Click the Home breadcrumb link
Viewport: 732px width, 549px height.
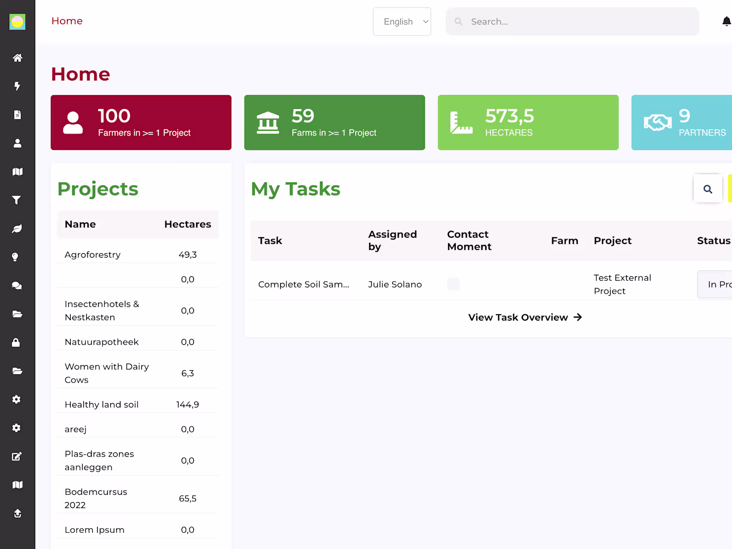[x=67, y=21]
